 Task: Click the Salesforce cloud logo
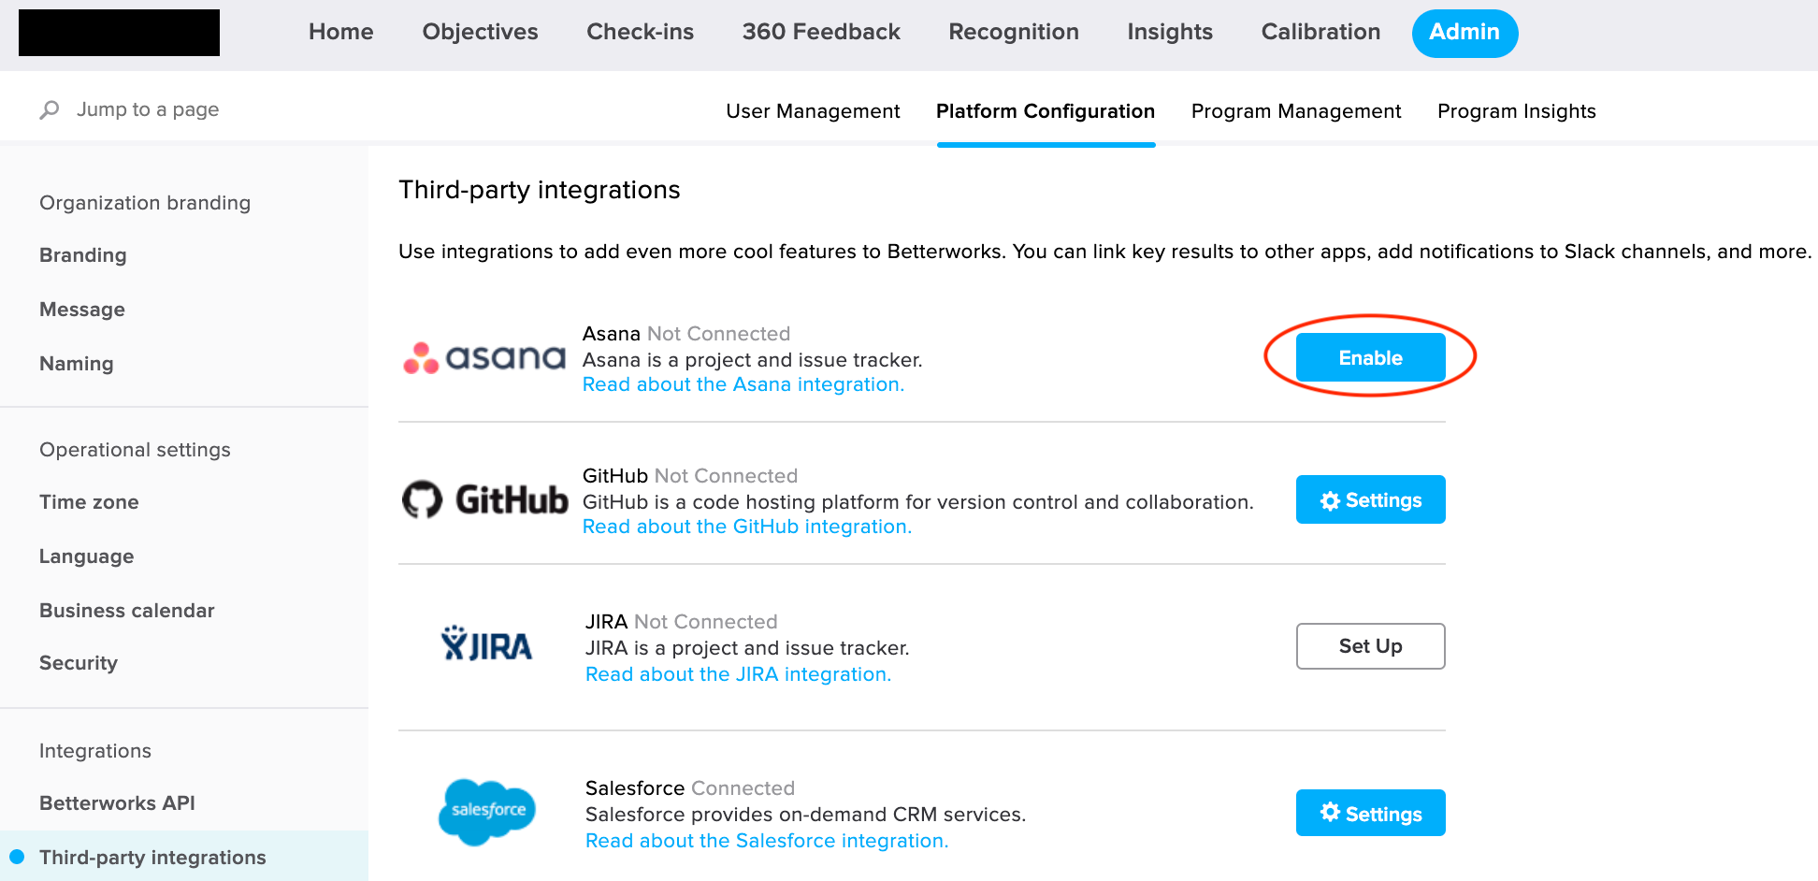coord(487,812)
